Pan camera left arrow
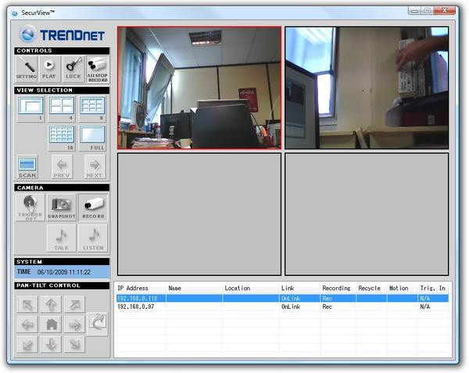 (x=27, y=325)
